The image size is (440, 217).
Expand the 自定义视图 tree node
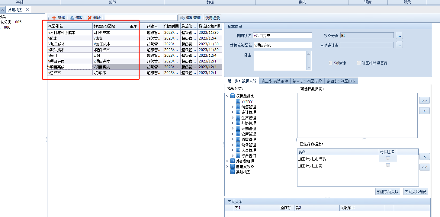pyautogui.click(x=227, y=167)
